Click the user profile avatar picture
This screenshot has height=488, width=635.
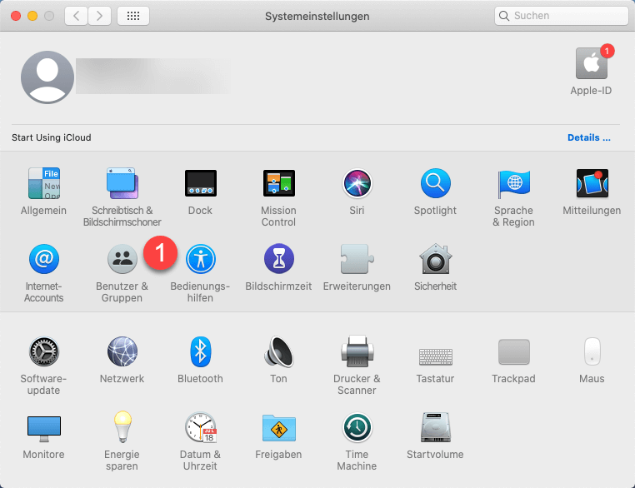[x=47, y=77]
